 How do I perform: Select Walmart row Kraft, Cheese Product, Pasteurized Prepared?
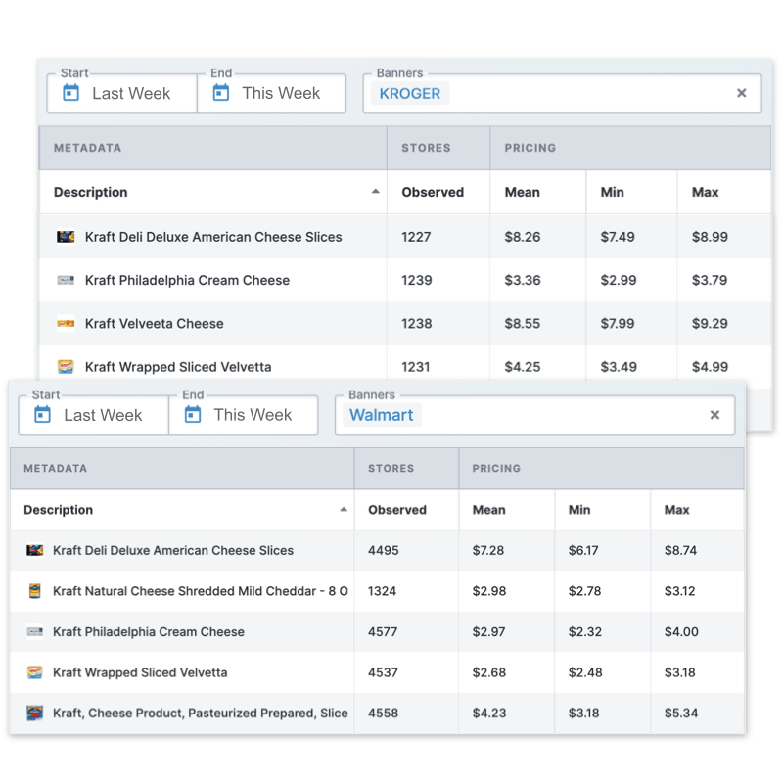click(377, 714)
